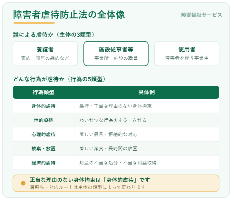
Task: Click text 暴行・正当な理由のない身体拘束
Action: tap(115, 106)
